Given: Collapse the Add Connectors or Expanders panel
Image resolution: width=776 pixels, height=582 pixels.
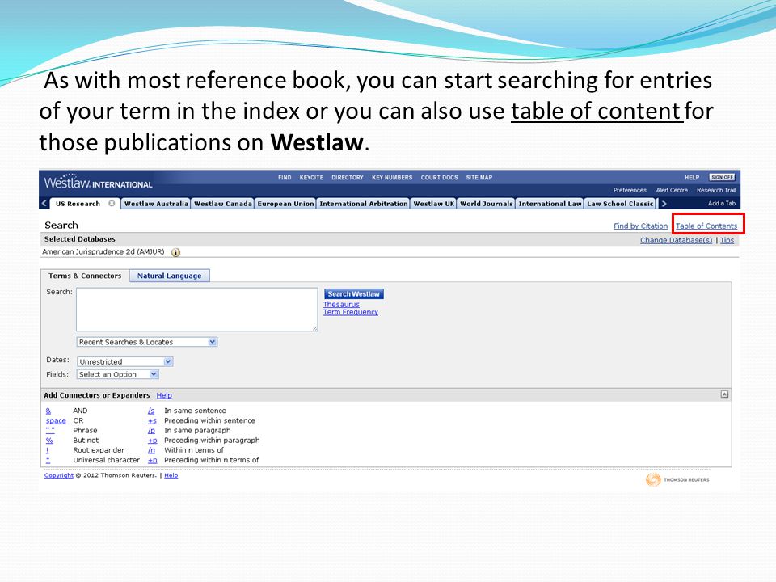Looking at the screenshot, I should click(724, 394).
